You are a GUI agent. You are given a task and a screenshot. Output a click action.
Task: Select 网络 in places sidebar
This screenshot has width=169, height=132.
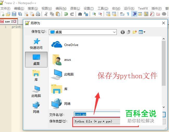point(36,107)
